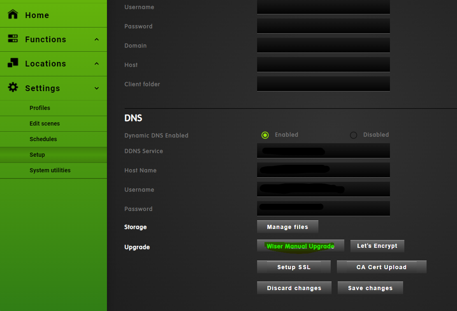Click the Setup SSL button
This screenshot has height=311, width=457.
click(294, 267)
